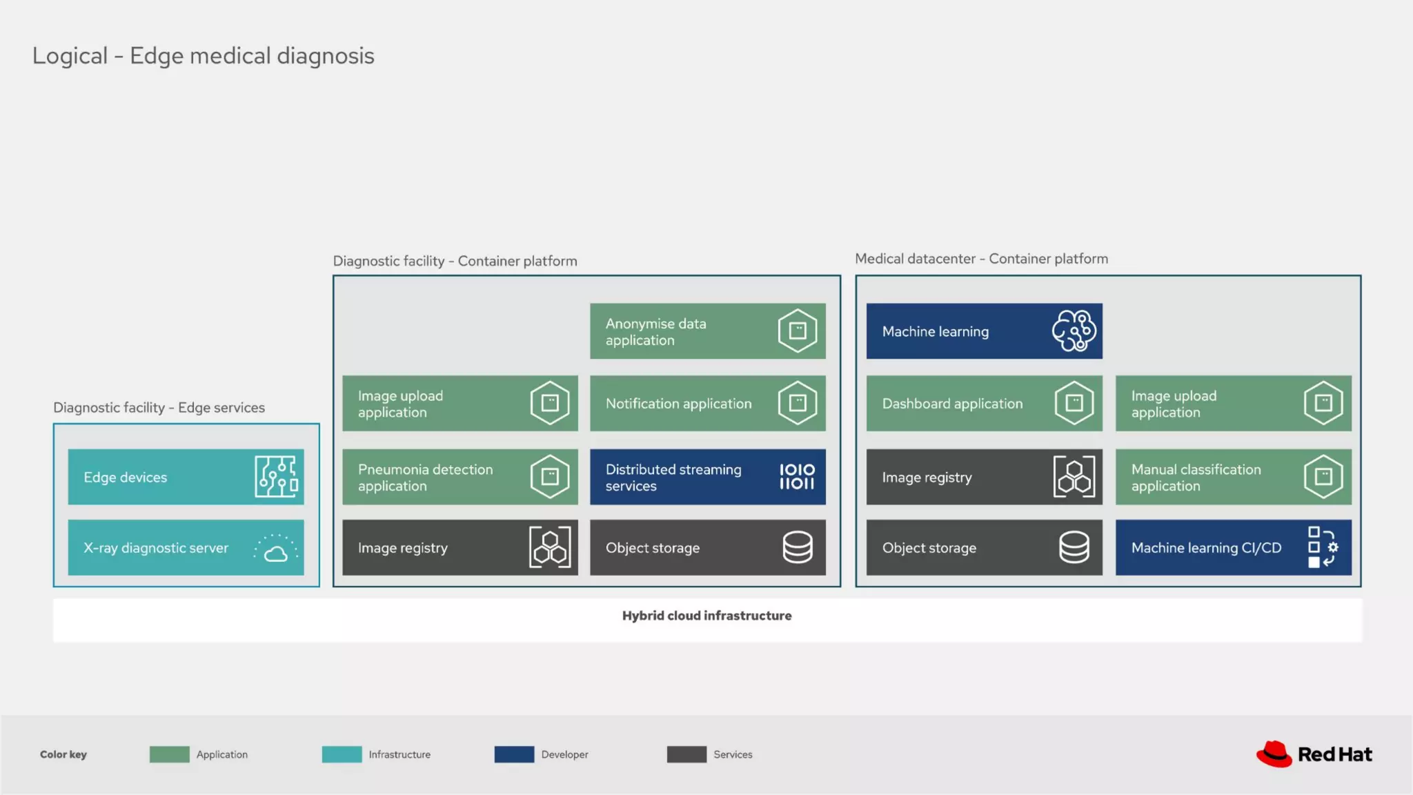Click the navy Developer color key swatch
1413x795 pixels.
coord(514,754)
